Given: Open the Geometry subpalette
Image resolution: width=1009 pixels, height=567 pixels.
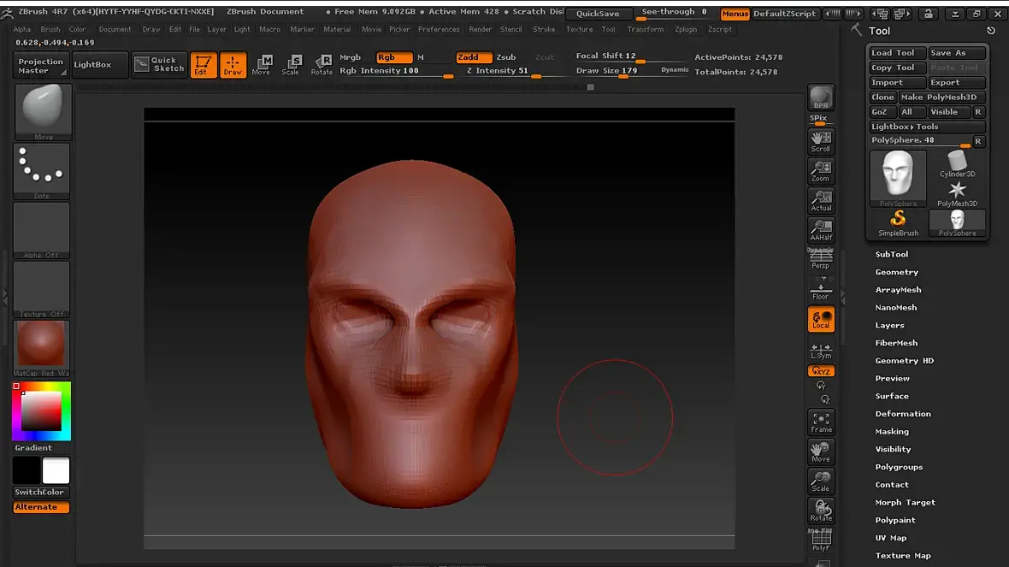Looking at the screenshot, I should 896,272.
